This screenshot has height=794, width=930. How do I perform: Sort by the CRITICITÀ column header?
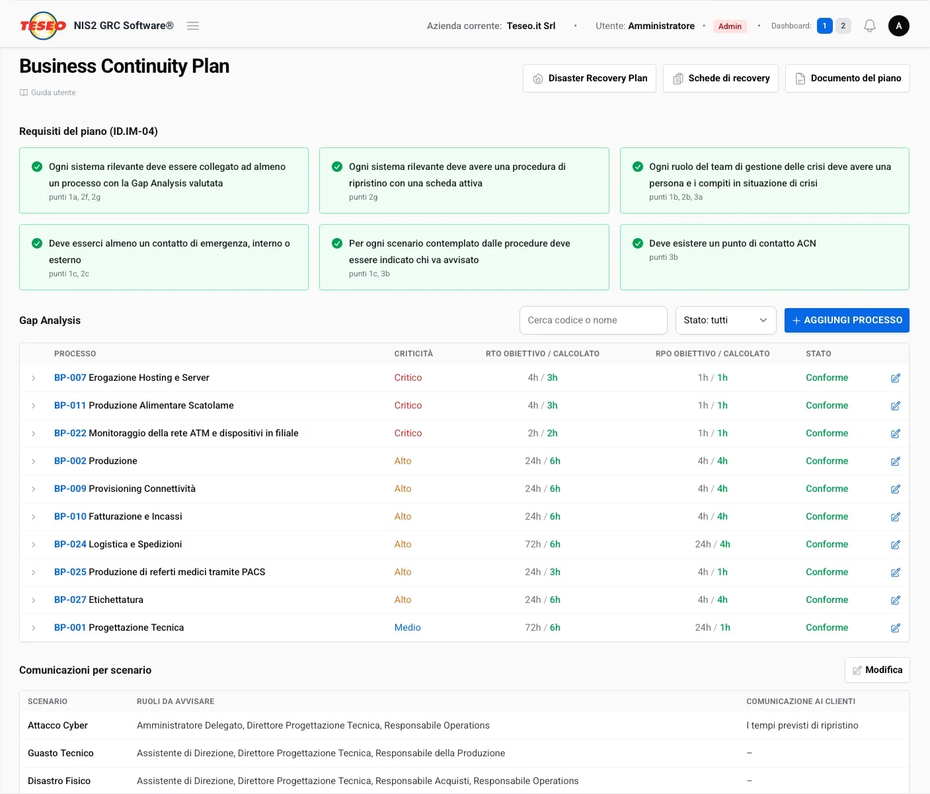point(414,354)
